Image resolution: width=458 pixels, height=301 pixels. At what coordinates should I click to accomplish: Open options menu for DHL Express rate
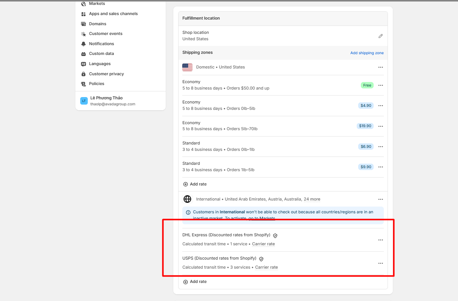[380, 240]
